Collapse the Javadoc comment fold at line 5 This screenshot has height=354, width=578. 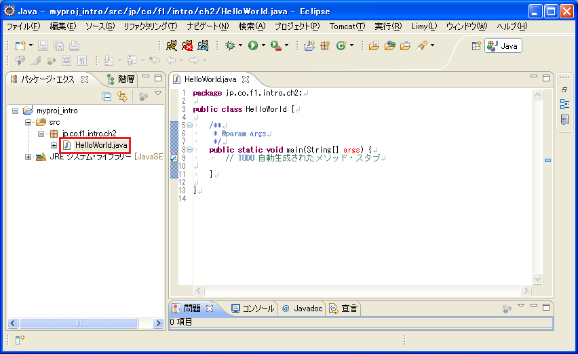(x=189, y=125)
